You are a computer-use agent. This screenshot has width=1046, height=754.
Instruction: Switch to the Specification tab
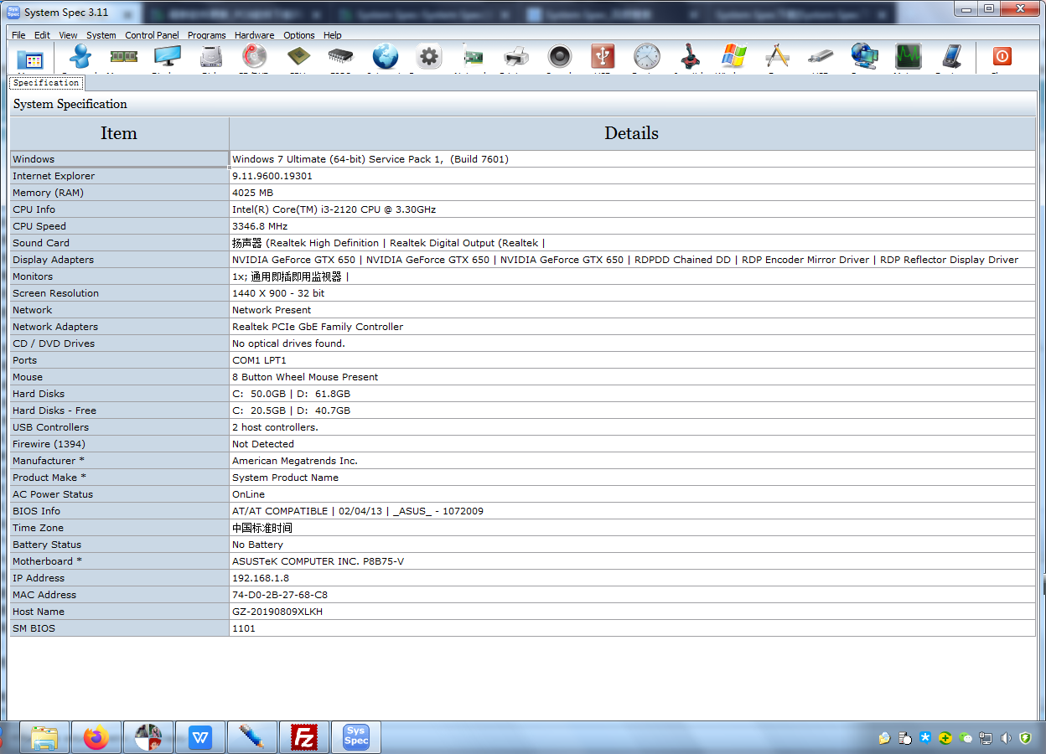46,83
